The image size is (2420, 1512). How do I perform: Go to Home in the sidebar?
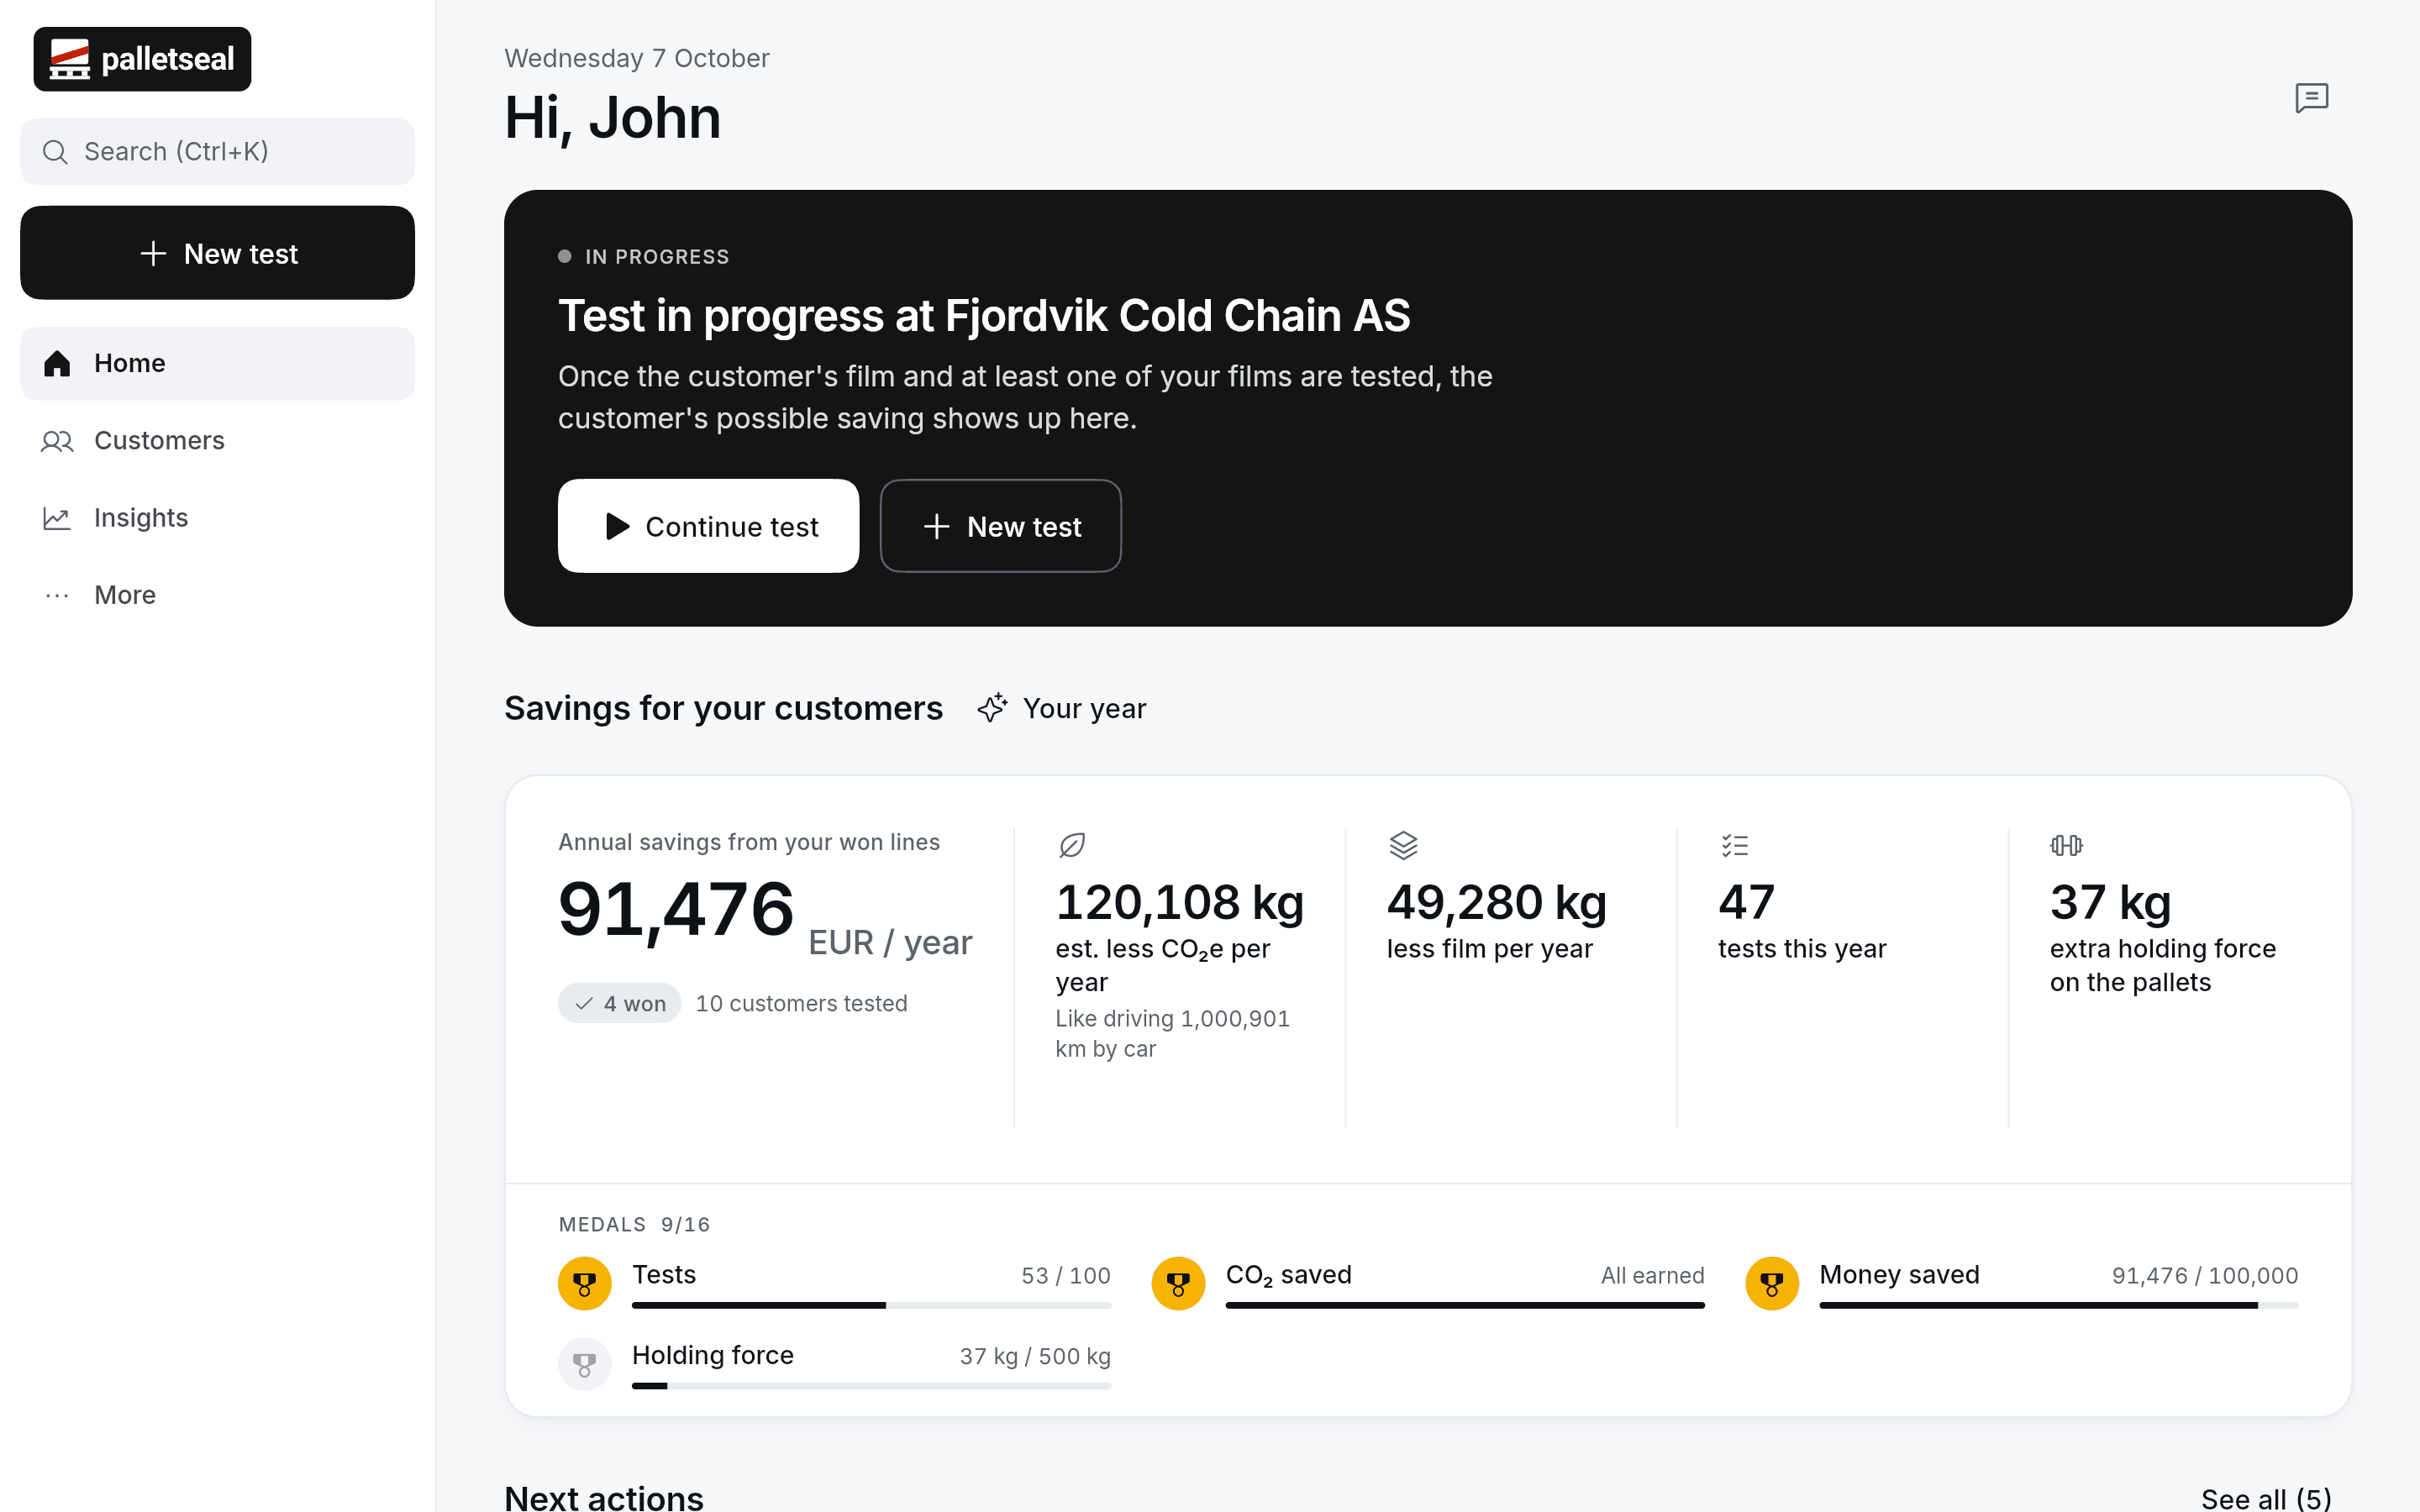[217, 363]
